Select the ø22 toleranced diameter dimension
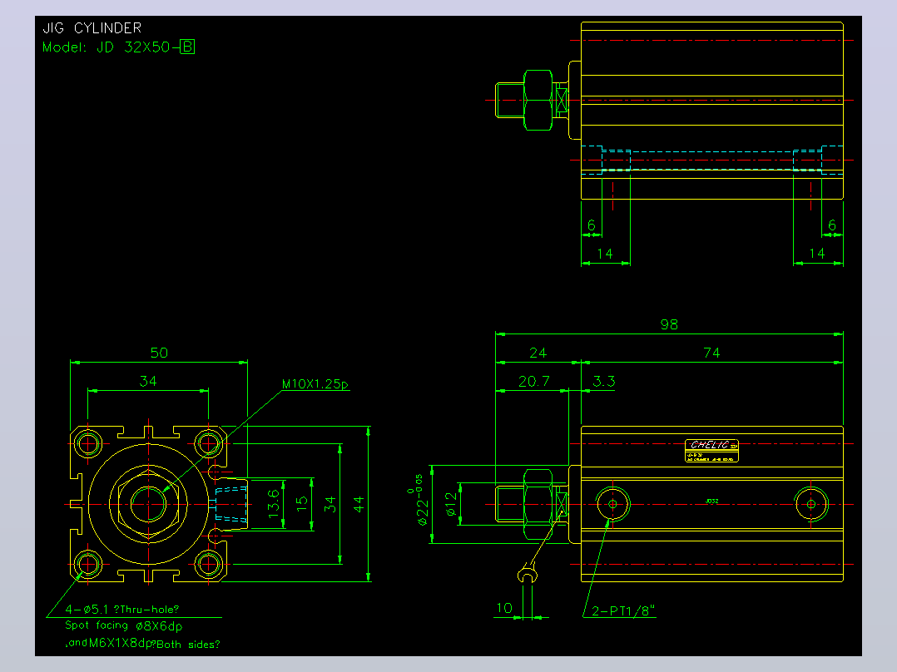 tap(419, 500)
